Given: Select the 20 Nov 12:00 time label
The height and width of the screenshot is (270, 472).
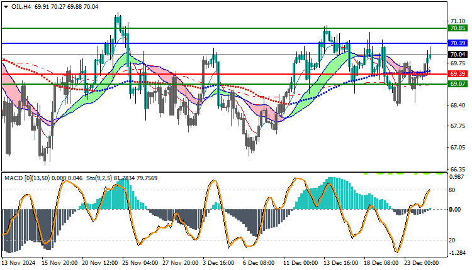Looking at the screenshot, I should click(x=100, y=263).
